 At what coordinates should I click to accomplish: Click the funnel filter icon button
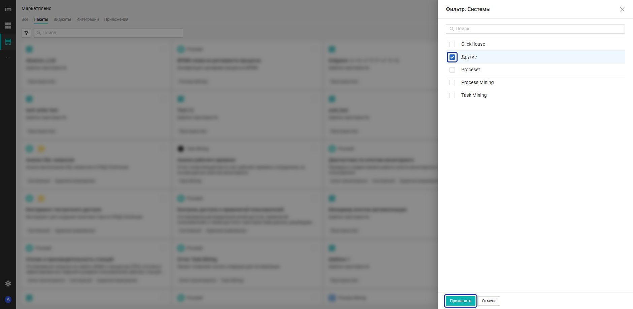coord(26,33)
